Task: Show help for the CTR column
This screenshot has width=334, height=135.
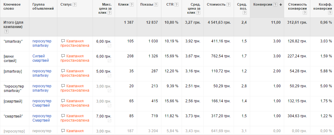Action: coord(177,5)
